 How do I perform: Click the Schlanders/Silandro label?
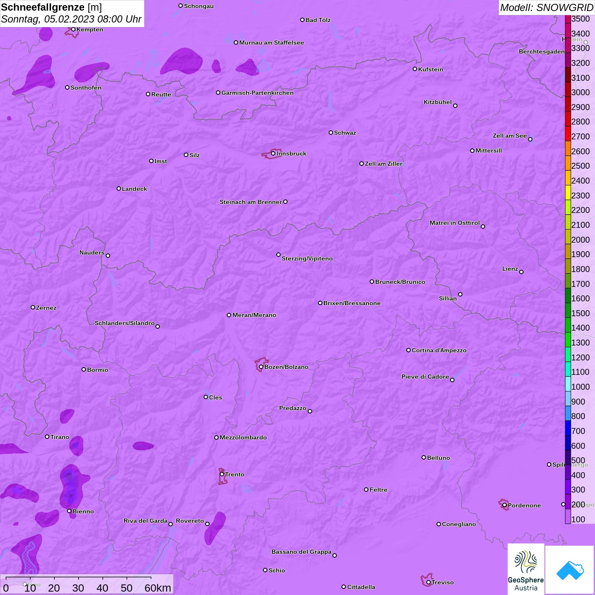[x=125, y=323]
